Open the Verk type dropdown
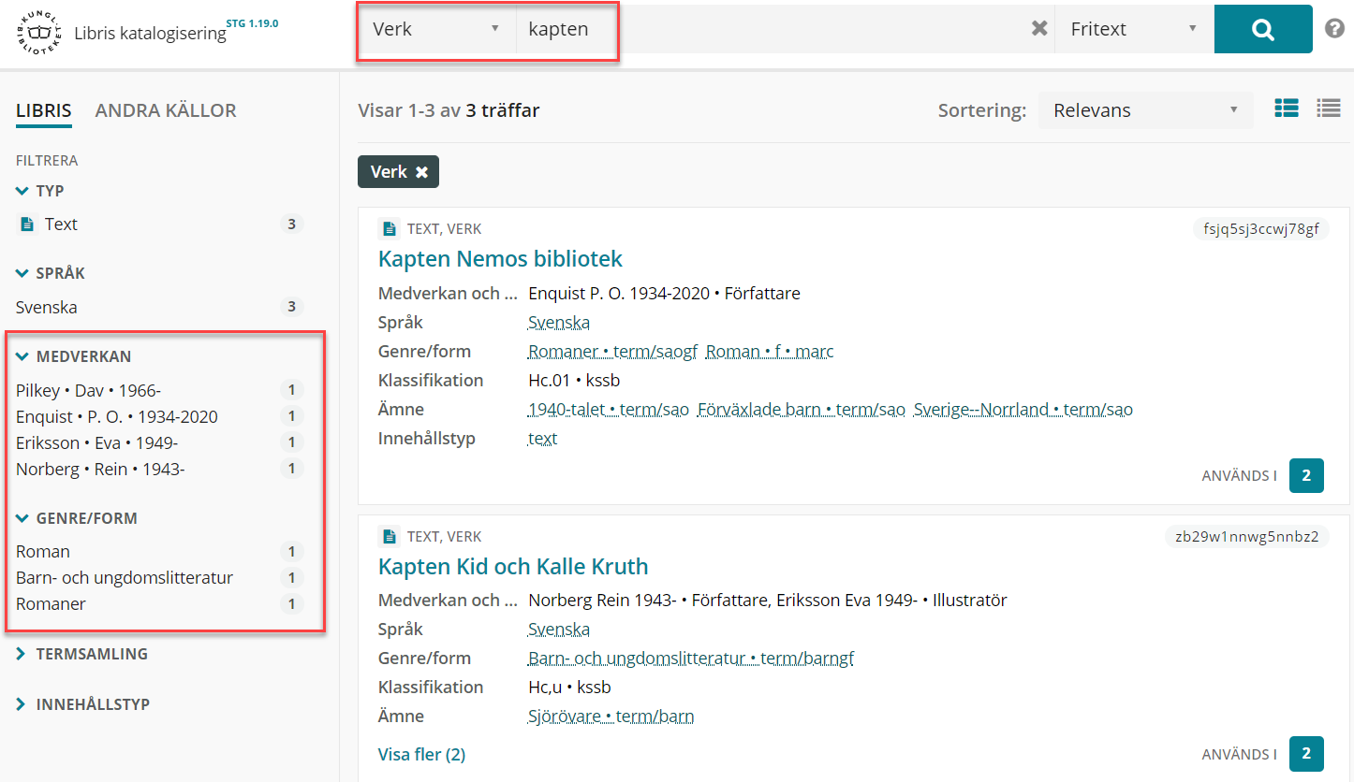1354x782 pixels. click(x=436, y=29)
